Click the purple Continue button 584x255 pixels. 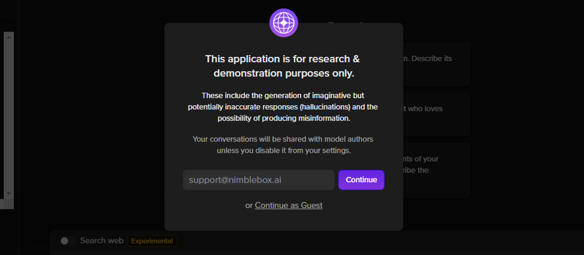click(x=361, y=180)
